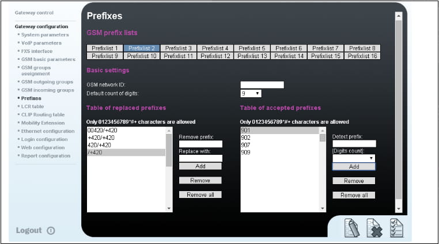The image size is (439, 244).
Task: Select Prefixlist 7 tab
Action: 326,48
